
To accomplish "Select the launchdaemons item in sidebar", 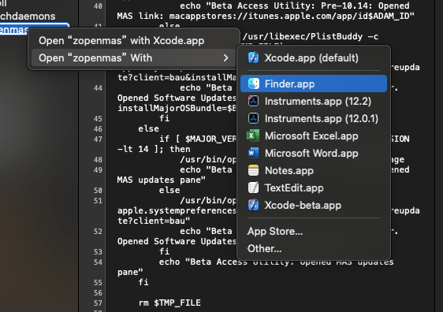I will coord(28,16).
